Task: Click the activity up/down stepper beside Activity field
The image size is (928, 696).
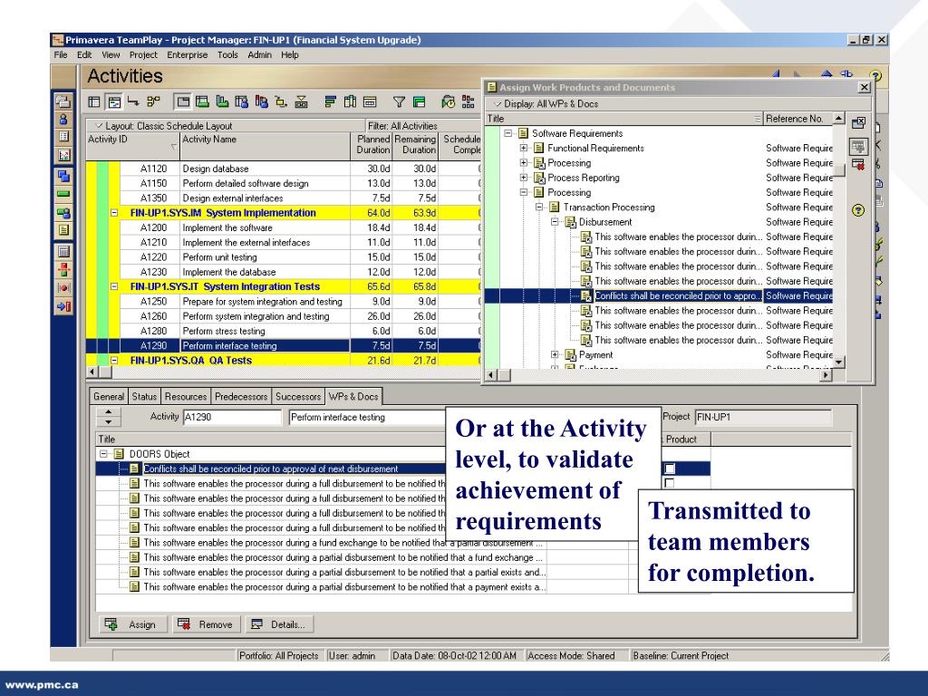Action: 109,417
